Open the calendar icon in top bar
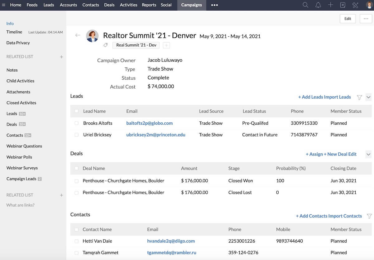 343,5
